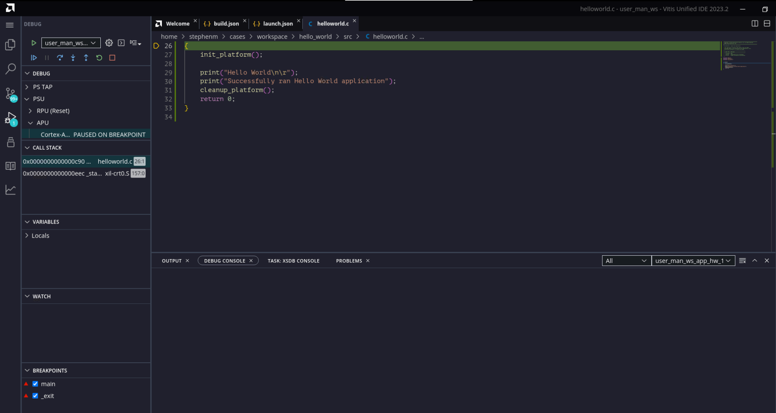Open the DEBUG CONSOLE tab

(x=224, y=261)
